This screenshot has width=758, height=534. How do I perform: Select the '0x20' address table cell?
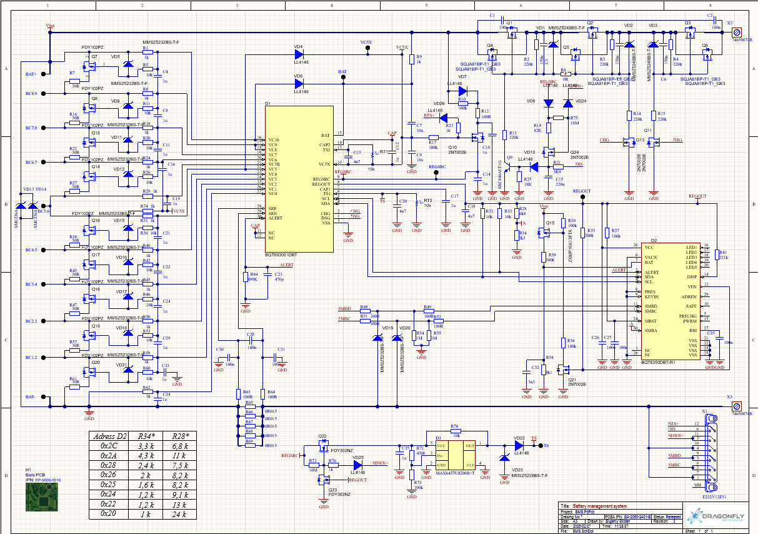click(x=109, y=513)
